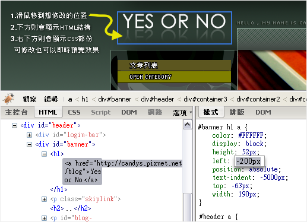The image size is (307, 222).
Task: Select div#banner in breadcrumb path
Action: [x=115, y=99]
